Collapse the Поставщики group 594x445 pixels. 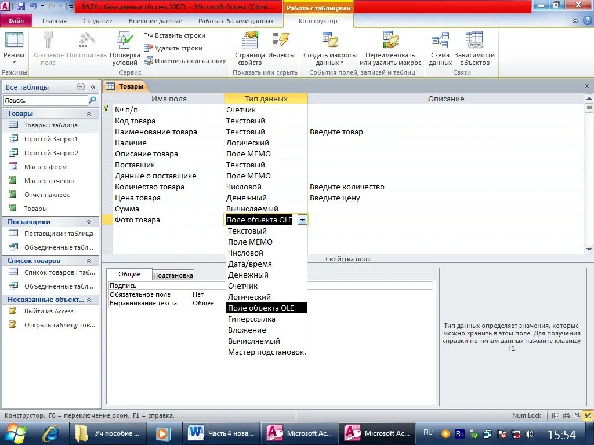point(89,222)
